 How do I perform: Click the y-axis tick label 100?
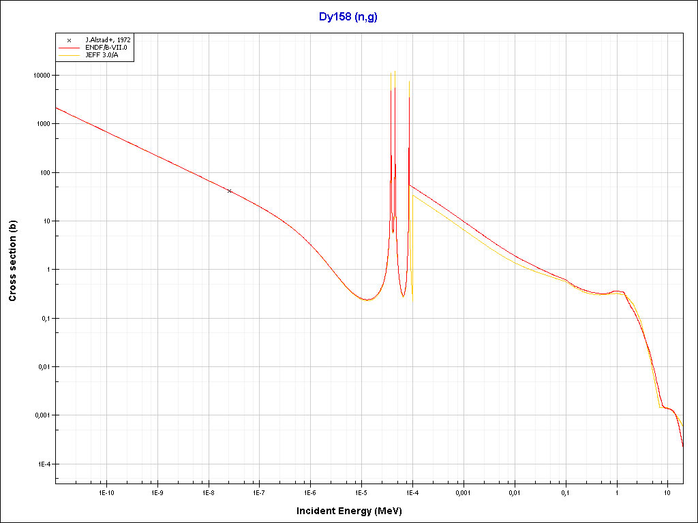tap(46, 173)
